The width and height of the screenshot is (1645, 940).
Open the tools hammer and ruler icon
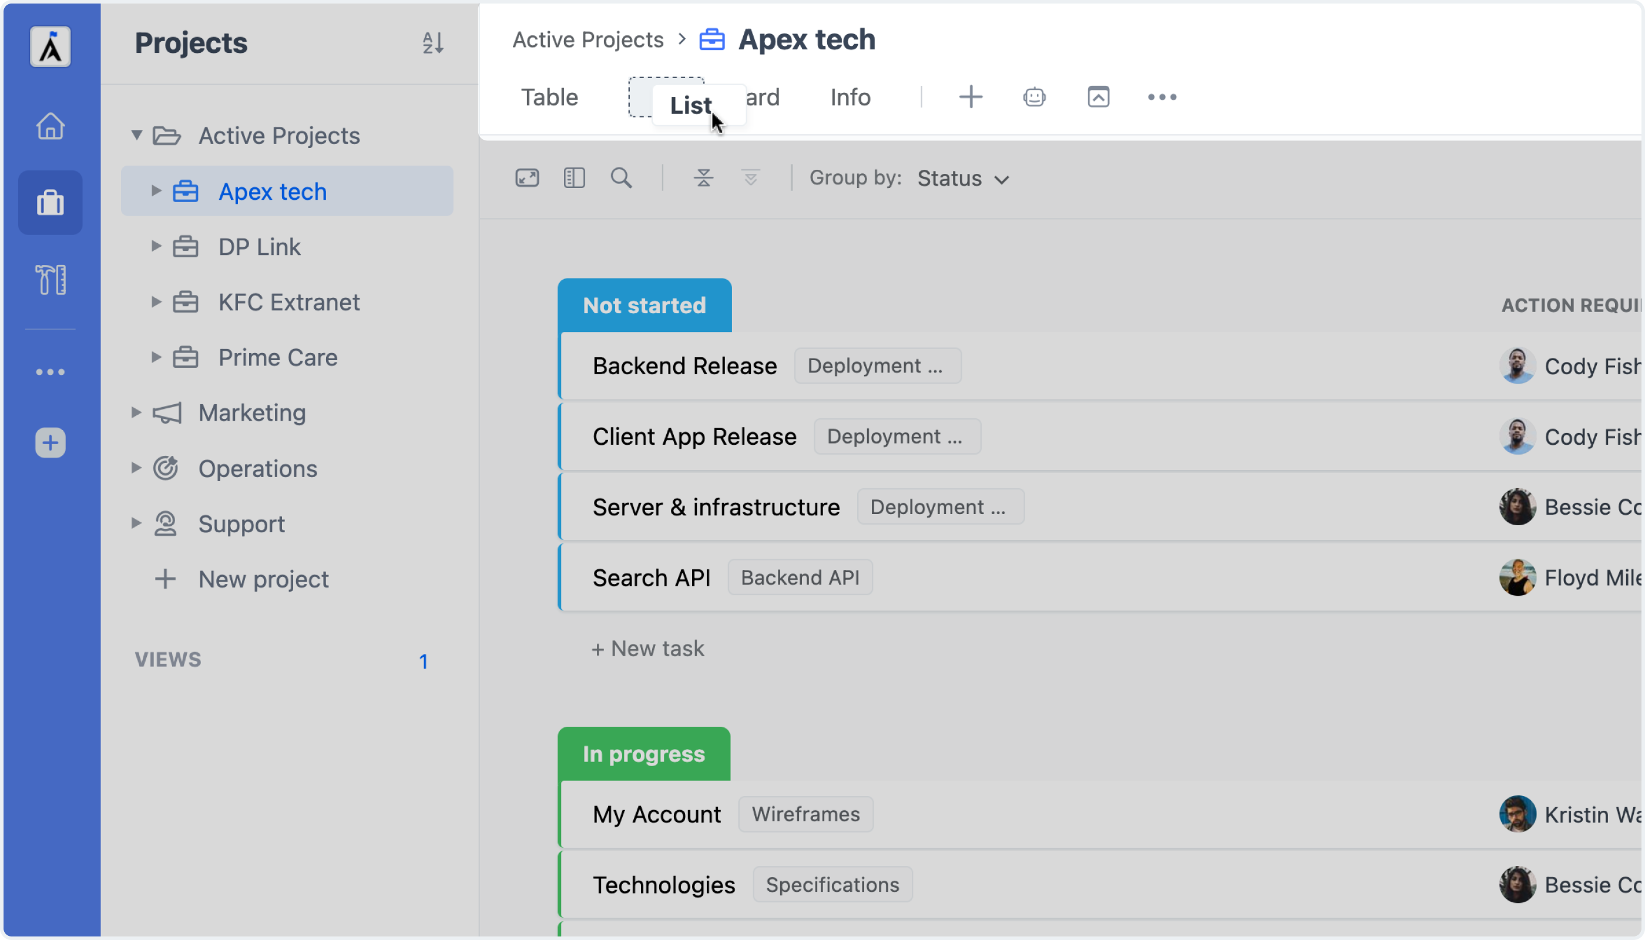(x=51, y=280)
